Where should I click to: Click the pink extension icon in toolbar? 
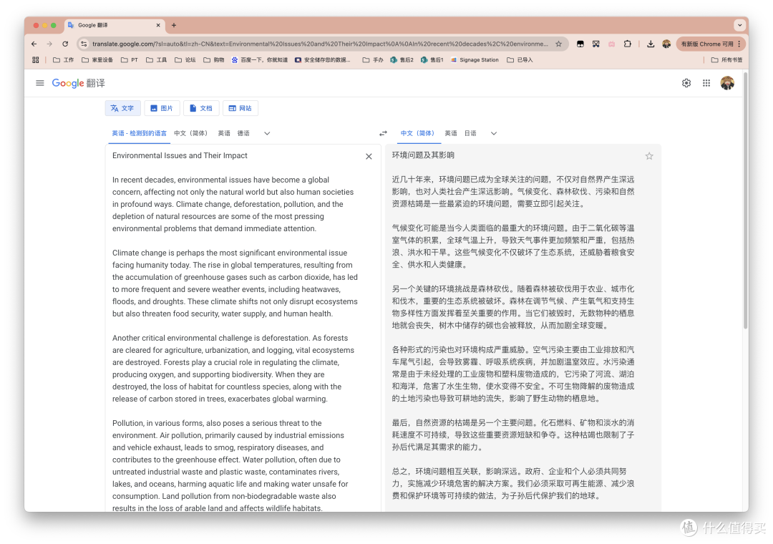pos(611,44)
